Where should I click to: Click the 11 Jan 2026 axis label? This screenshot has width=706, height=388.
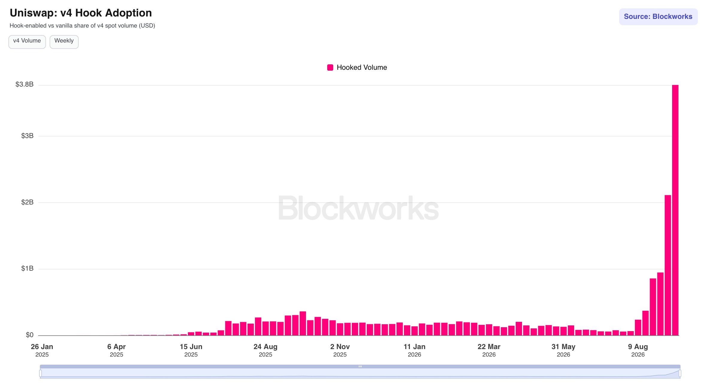pyautogui.click(x=414, y=350)
